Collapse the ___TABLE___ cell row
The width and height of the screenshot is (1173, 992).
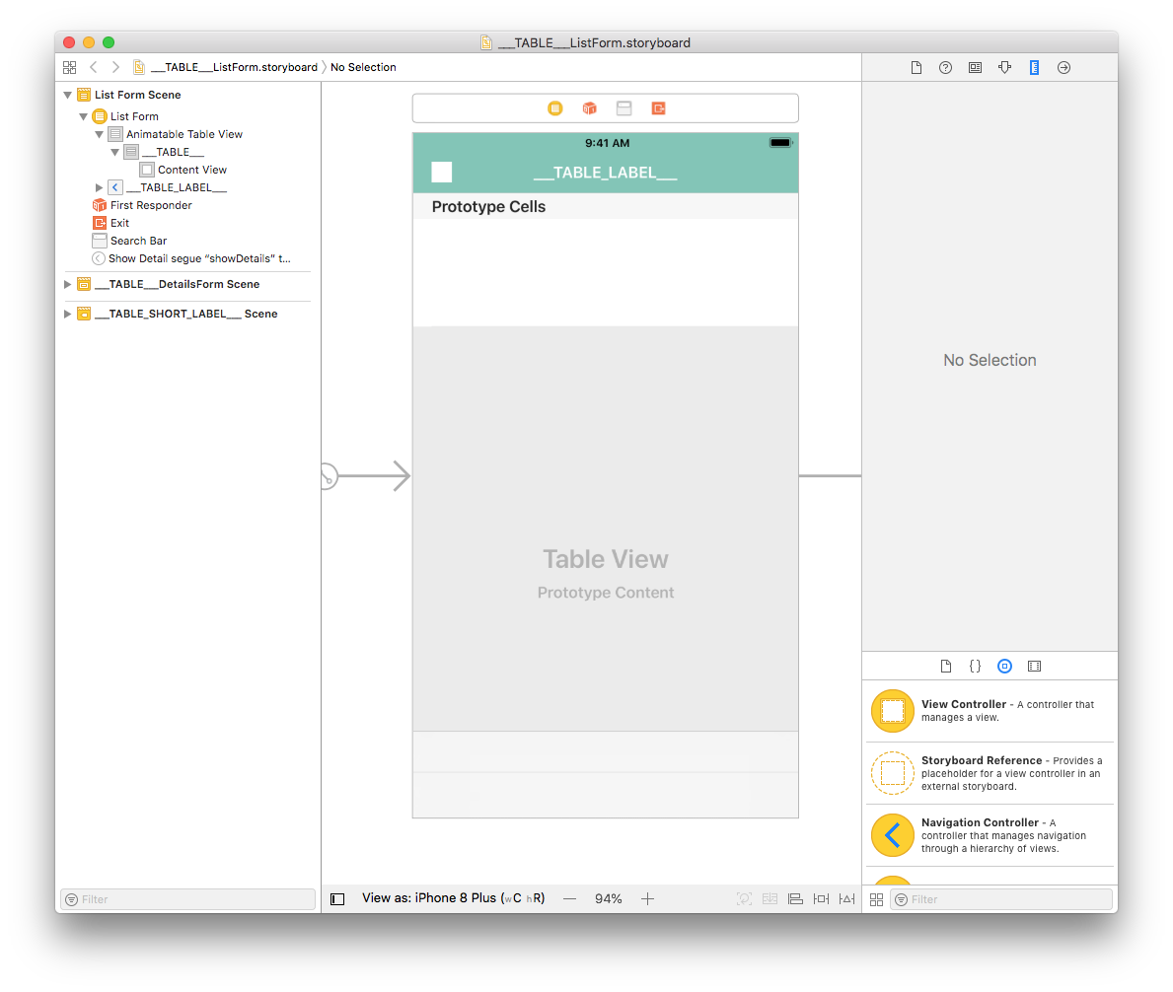tap(114, 153)
